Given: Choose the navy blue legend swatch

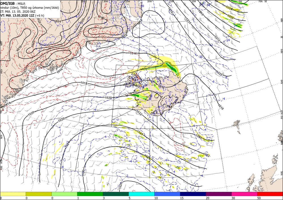Looking at the screenshot, I should [x=193, y=194].
